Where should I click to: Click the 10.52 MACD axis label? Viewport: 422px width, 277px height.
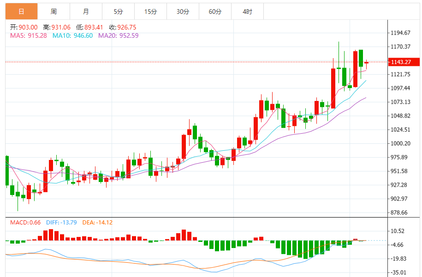tap(398, 231)
